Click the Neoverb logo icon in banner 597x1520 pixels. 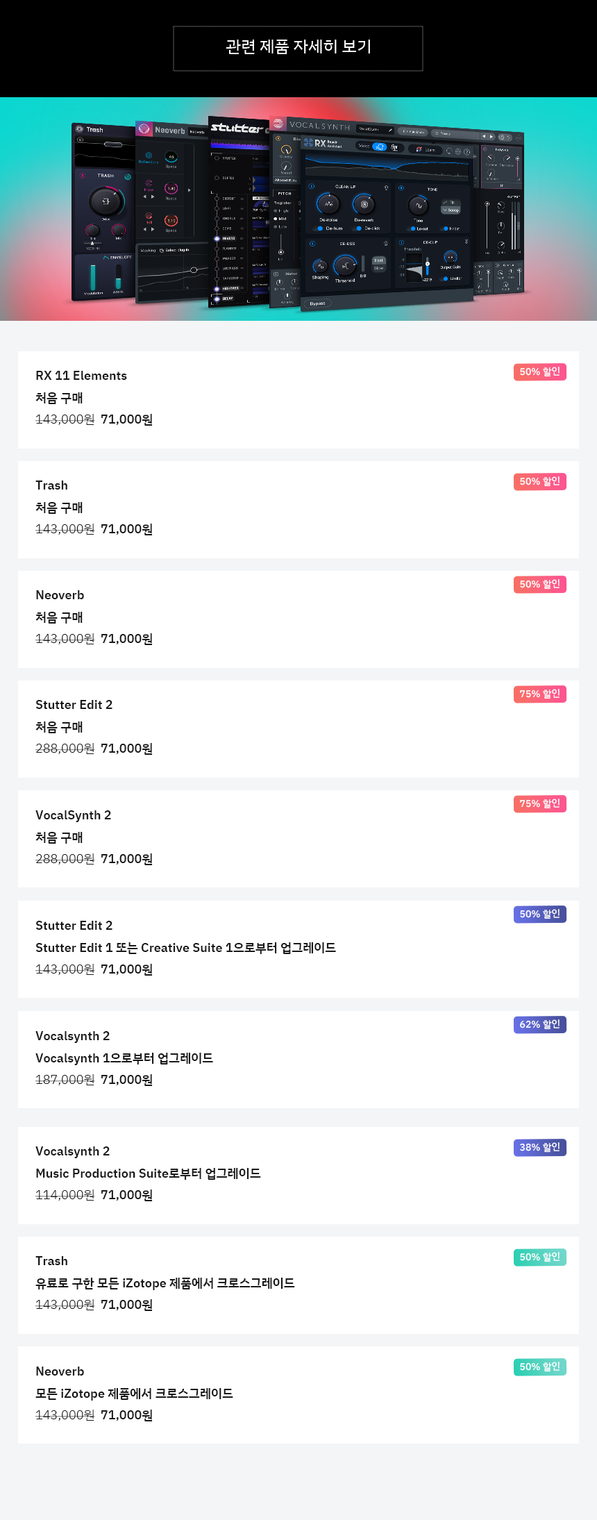coord(144,128)
